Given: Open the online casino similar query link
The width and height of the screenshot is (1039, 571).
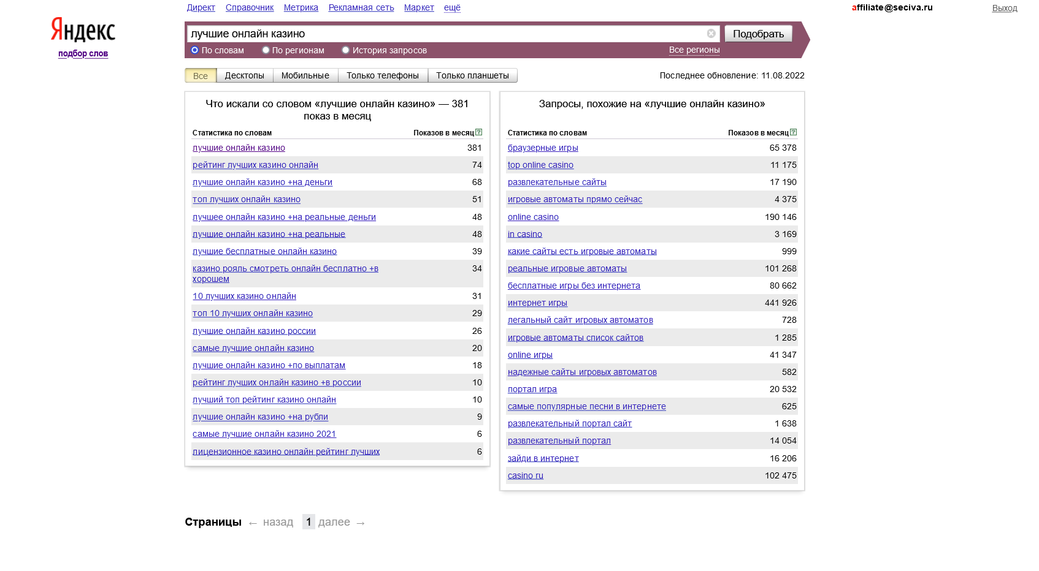Looking at the screenshot, I should tap(533, 217).
